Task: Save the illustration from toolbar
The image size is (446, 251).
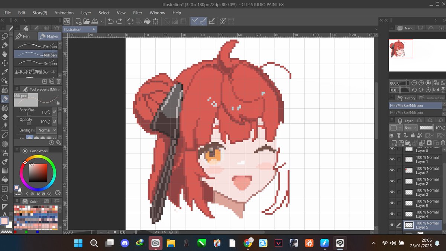Action: tap(94, 22)
